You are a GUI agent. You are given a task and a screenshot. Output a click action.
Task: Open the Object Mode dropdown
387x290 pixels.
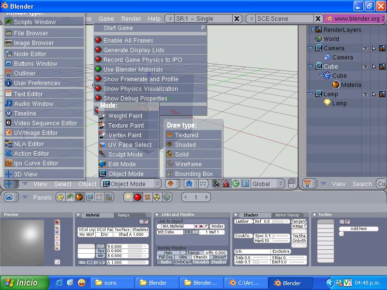tap(131, 184)
